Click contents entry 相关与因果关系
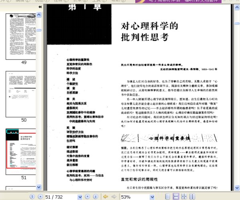This screenshot has width=240, height=200. click(x=76, y=103)
